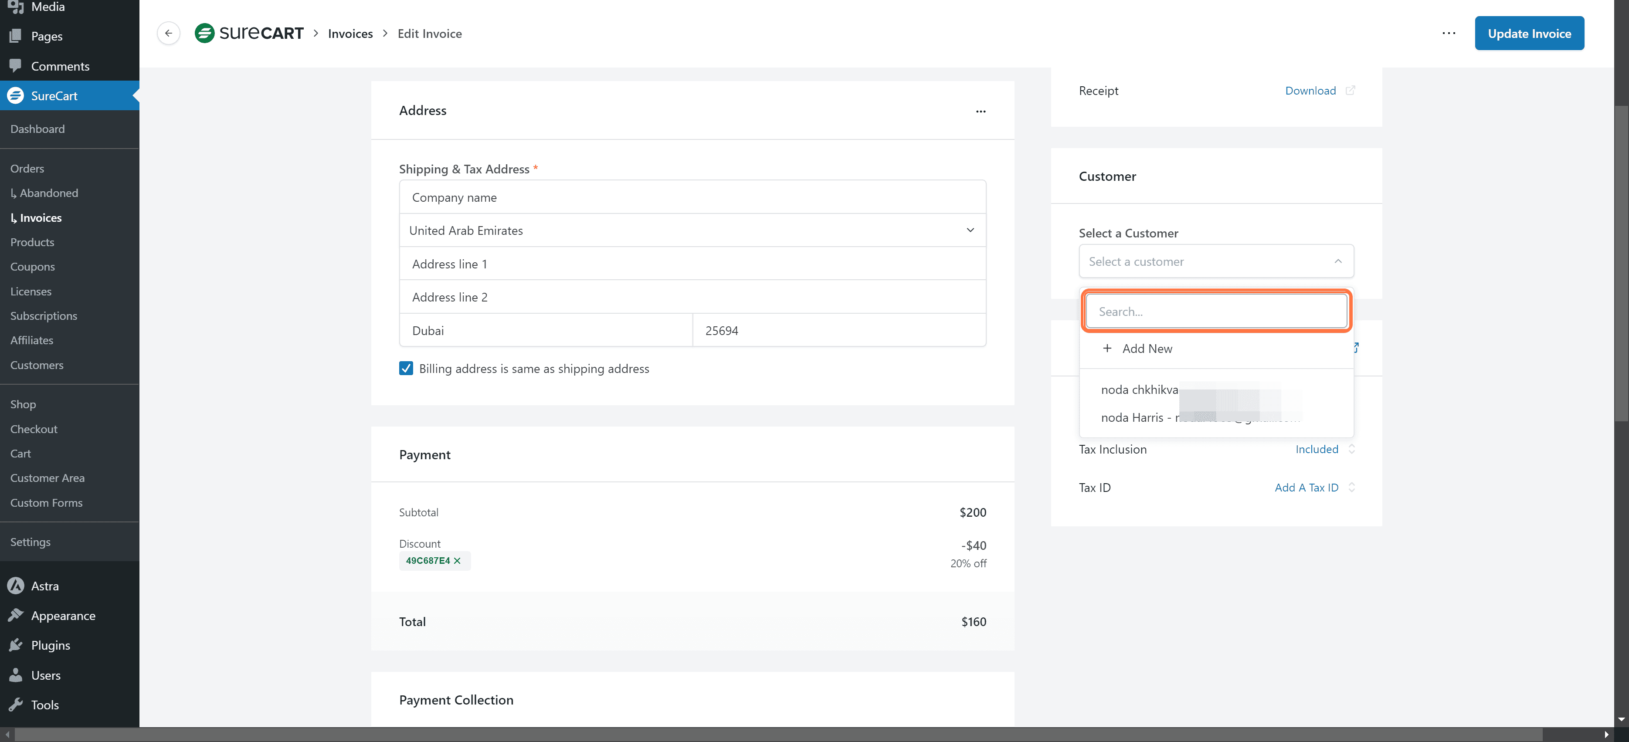The height and width of the screenshot is (742, 1629).
Task: Click the back arrow circle button
Action: point(168,34)
